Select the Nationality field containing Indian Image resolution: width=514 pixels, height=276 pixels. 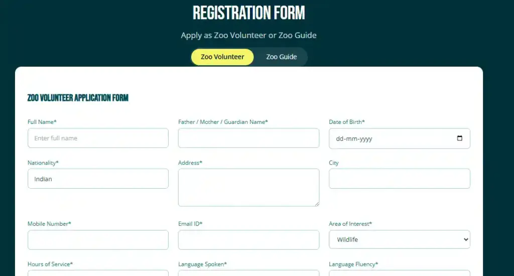(98, 179)
